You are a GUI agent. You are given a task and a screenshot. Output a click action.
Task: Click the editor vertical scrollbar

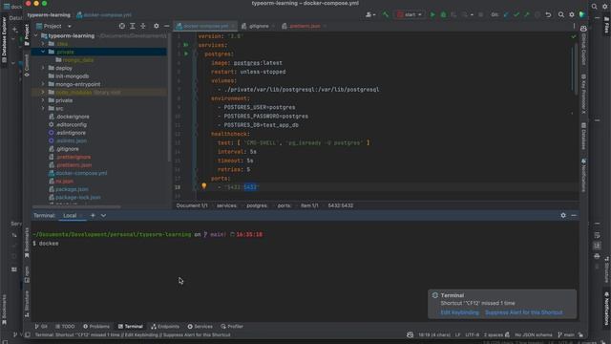(x=576, y=70)
